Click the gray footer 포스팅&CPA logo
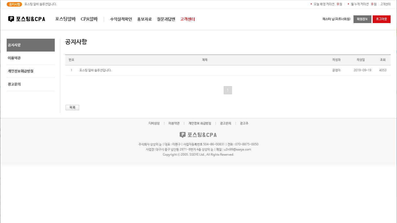This screenshot has width=397, height=223. (198, 135)
